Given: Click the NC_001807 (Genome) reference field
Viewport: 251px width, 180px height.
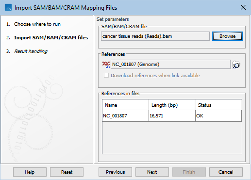Looking at the screenshot, I should [170, 65].
